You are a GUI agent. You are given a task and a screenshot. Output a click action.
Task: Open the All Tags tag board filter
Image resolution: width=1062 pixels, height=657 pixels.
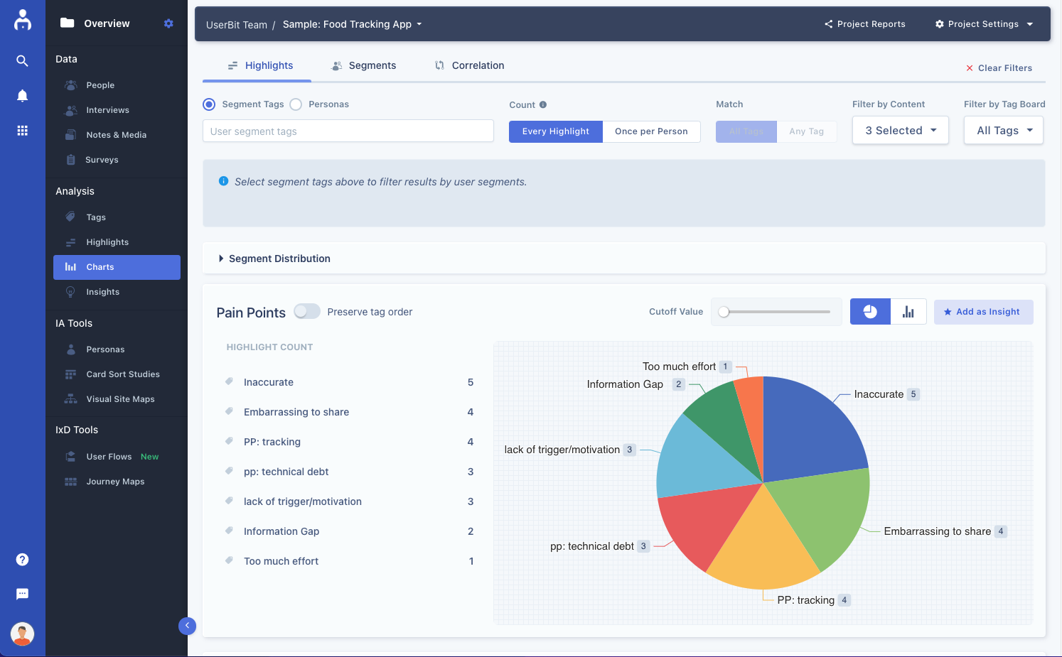point(1003,130)
